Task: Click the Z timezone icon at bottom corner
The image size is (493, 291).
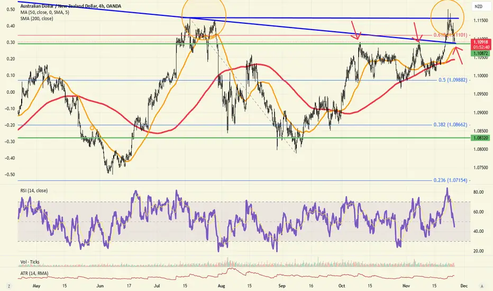Action: tap(9, 286)
